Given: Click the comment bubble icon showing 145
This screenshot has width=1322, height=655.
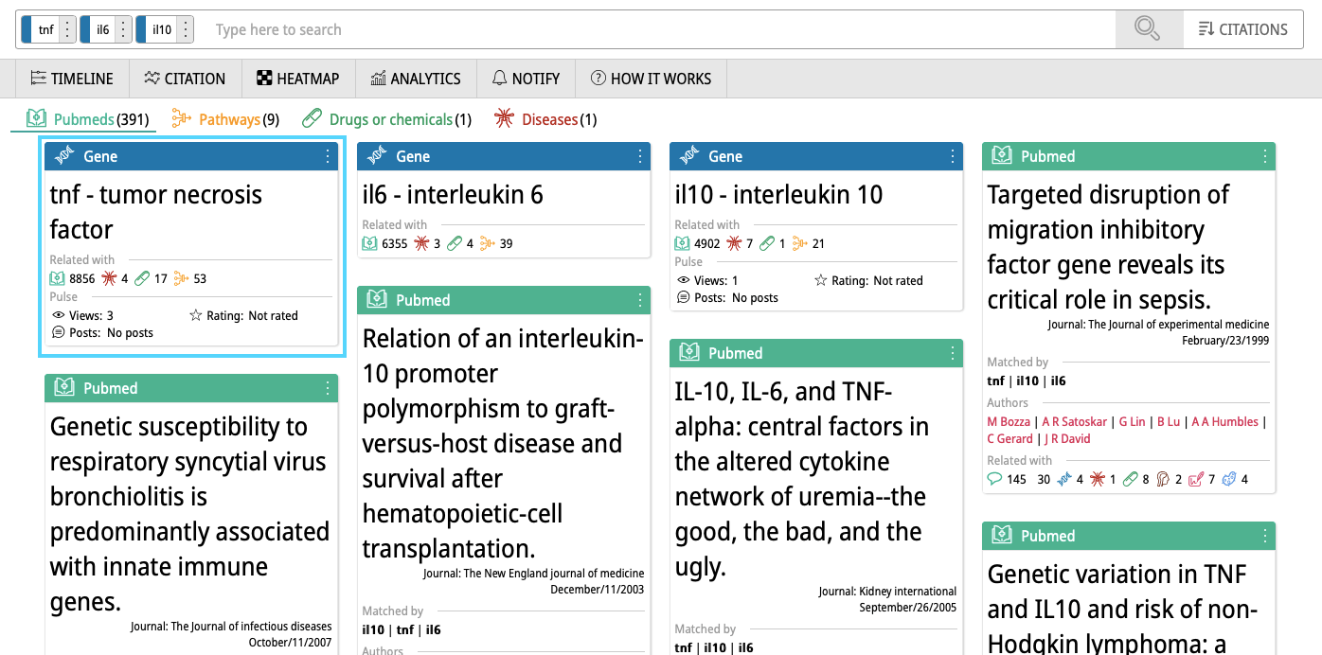Looking at the screenshot, I should 994,479.
